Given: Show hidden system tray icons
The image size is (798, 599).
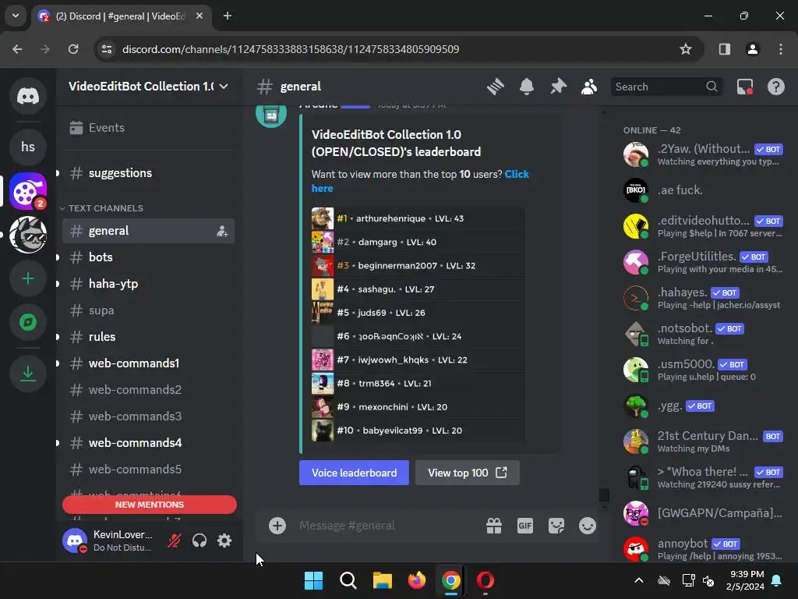Looking at the screenshot, I should (x=639, y=580).
